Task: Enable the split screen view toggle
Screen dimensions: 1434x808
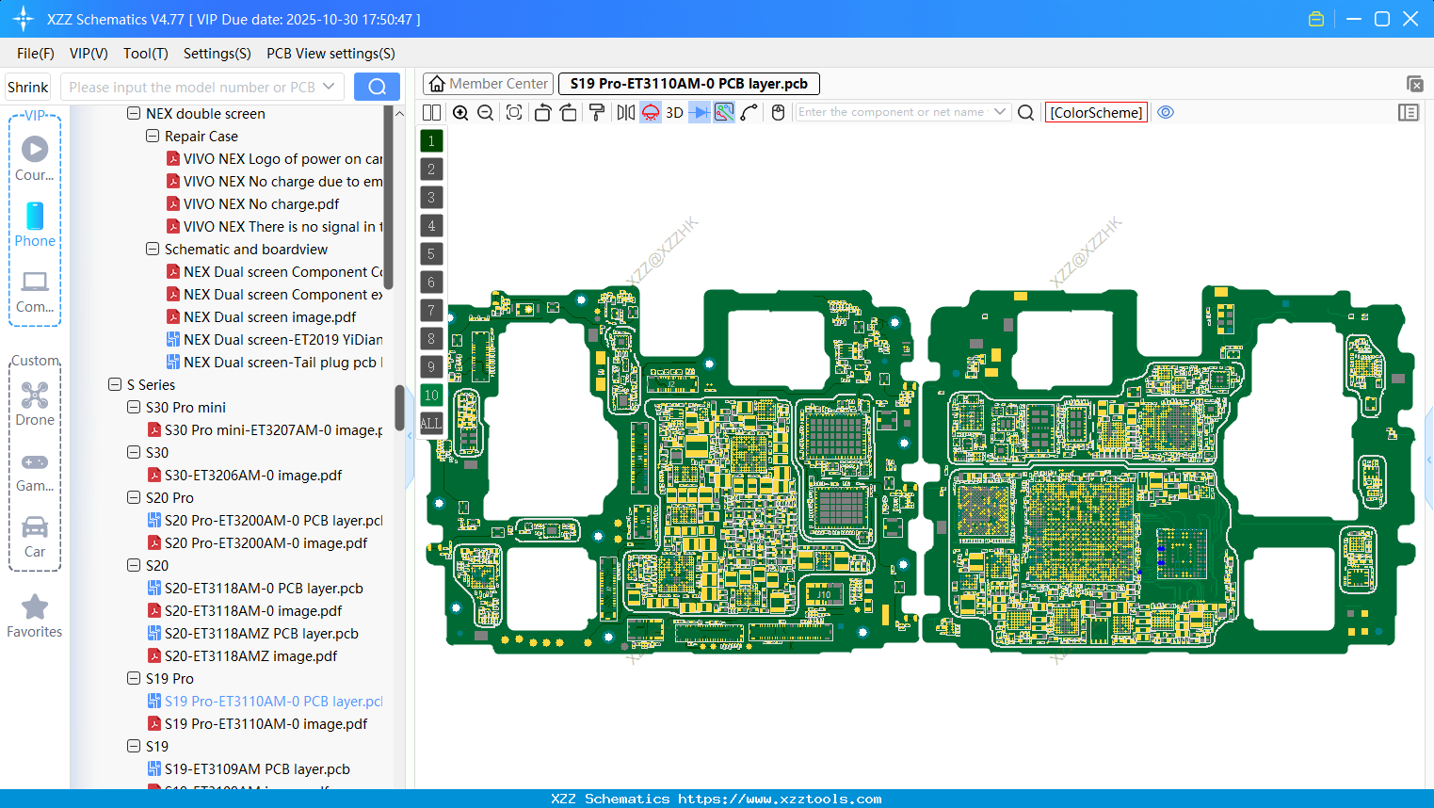Action: [431, 112]
